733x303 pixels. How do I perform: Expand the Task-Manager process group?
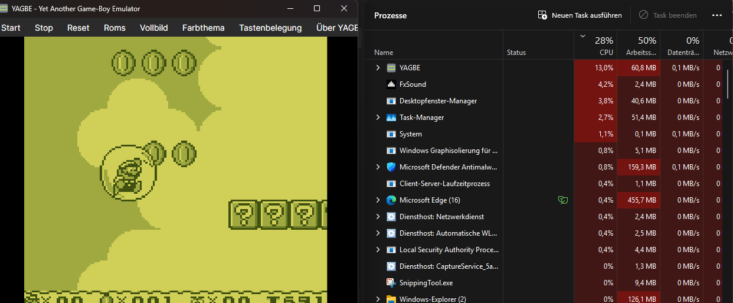click(378, 118)
